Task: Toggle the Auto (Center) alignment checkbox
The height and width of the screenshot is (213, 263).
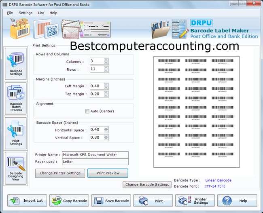Action: point(87,111)
